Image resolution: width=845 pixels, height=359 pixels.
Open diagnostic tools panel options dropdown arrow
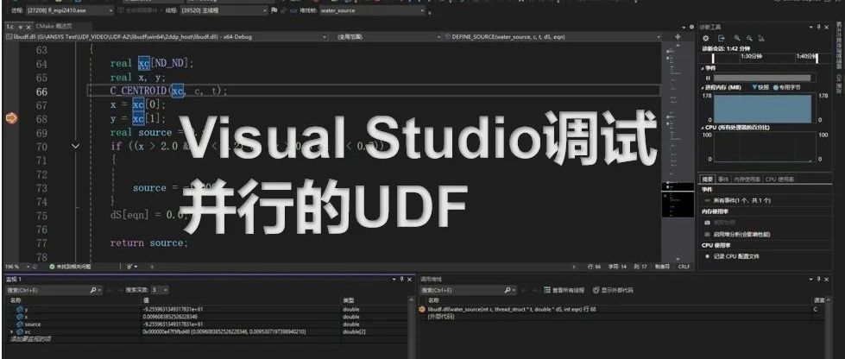811,27
